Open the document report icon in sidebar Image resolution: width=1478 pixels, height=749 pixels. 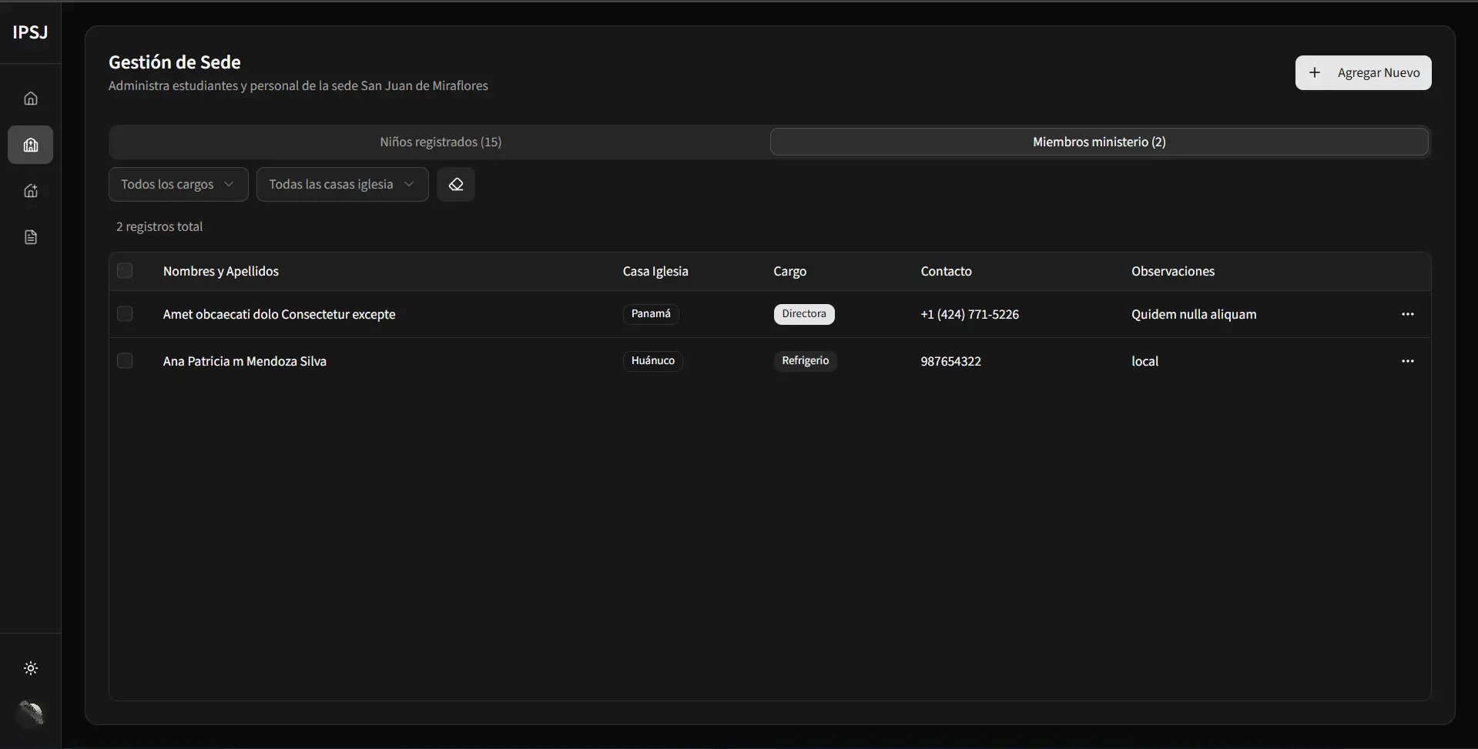coord(31,237)
